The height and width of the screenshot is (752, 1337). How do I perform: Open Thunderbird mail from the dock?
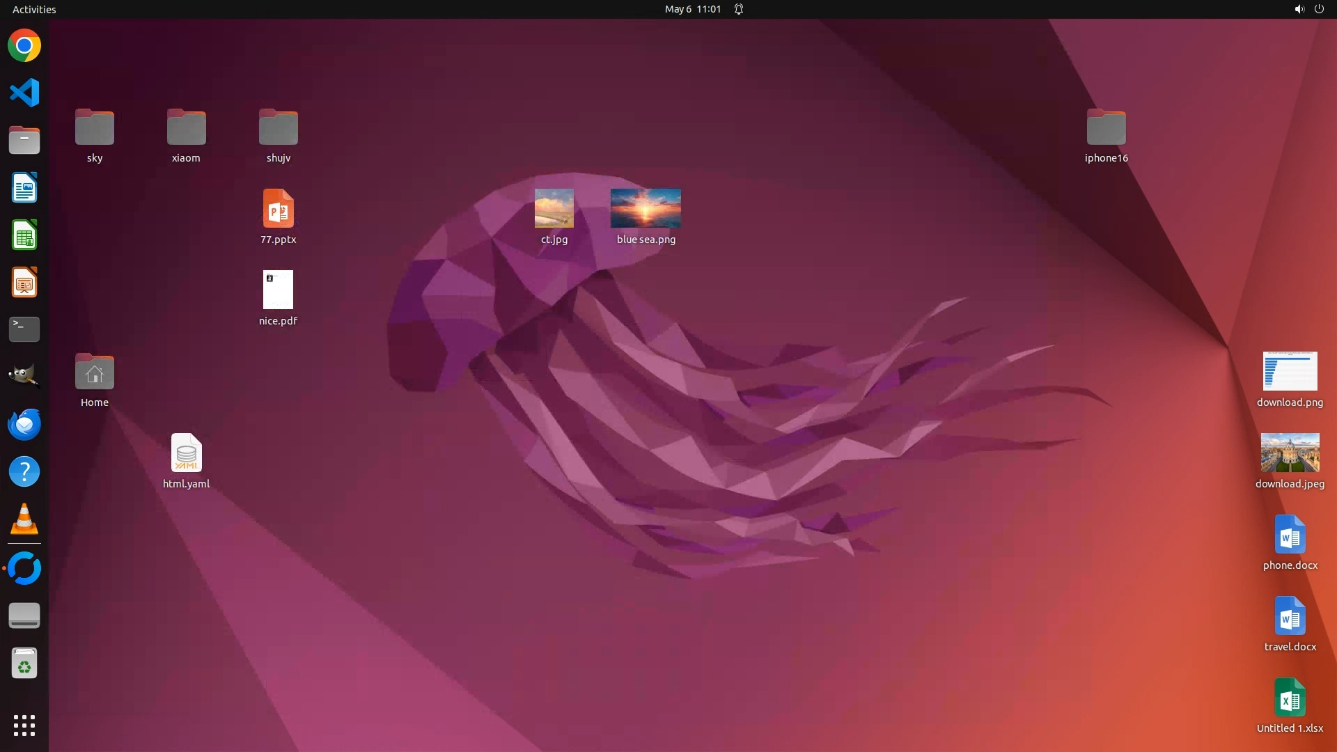[24, 424]
